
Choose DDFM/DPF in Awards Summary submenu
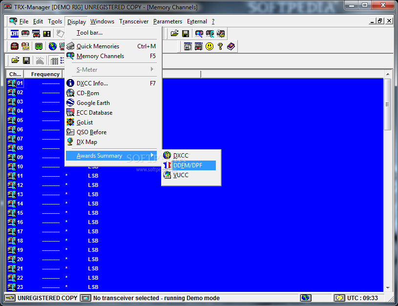189,165
